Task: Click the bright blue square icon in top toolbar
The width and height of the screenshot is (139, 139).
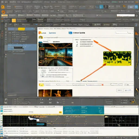Action: pyautogui.click(x=101, y=7)
